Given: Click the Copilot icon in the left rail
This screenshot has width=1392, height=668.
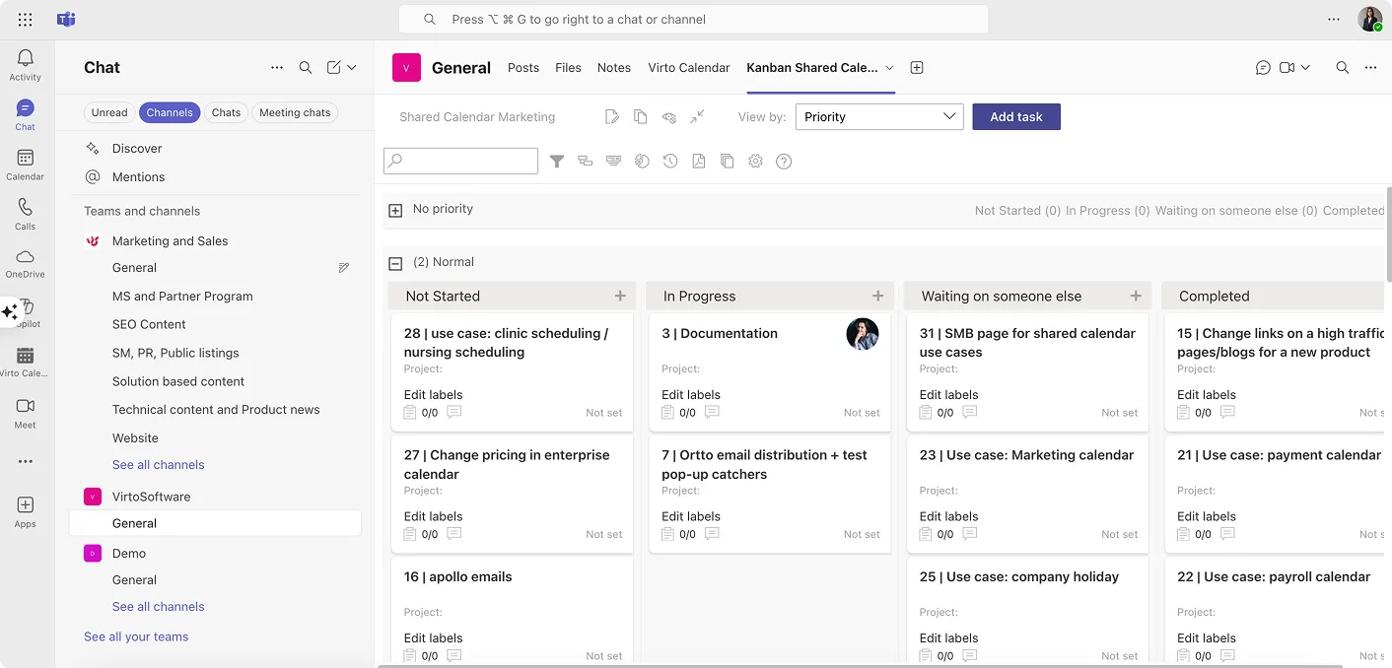Looking at the screenshot, I should [x=25, y=309].
